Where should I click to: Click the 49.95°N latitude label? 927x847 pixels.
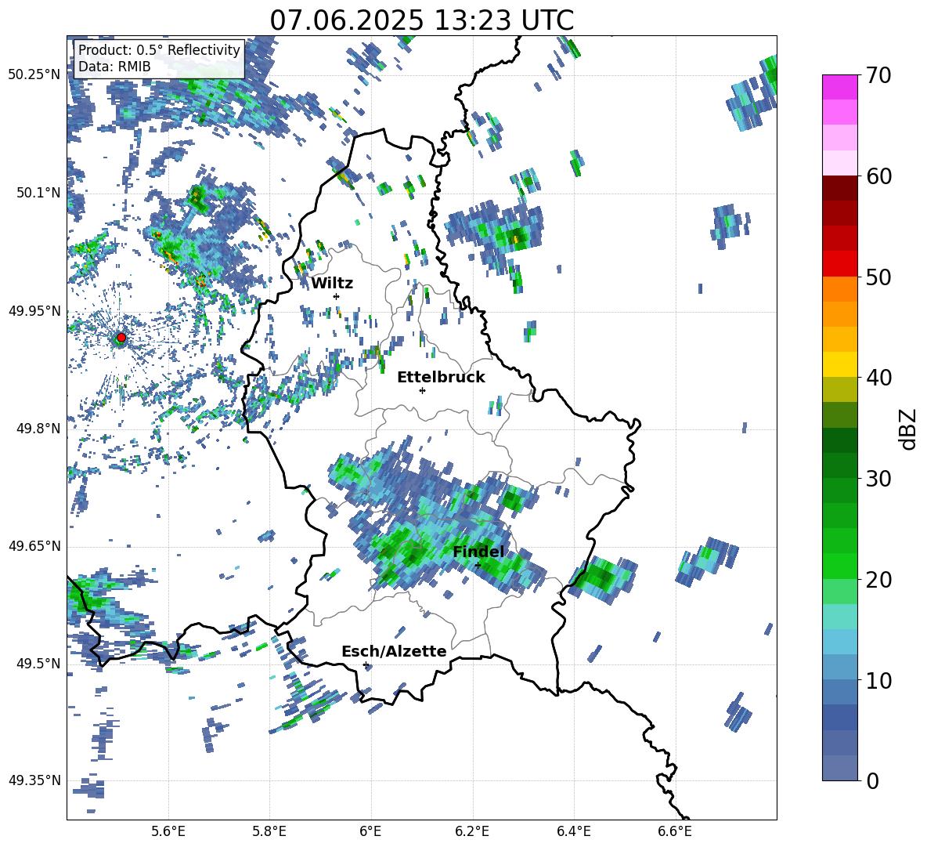(x=34, y=311)
